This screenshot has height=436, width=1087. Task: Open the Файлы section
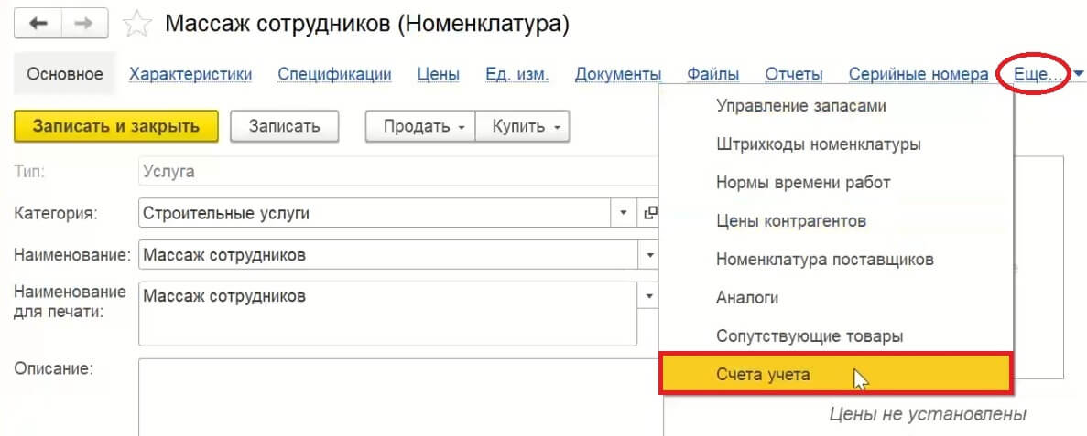(712, 74)
